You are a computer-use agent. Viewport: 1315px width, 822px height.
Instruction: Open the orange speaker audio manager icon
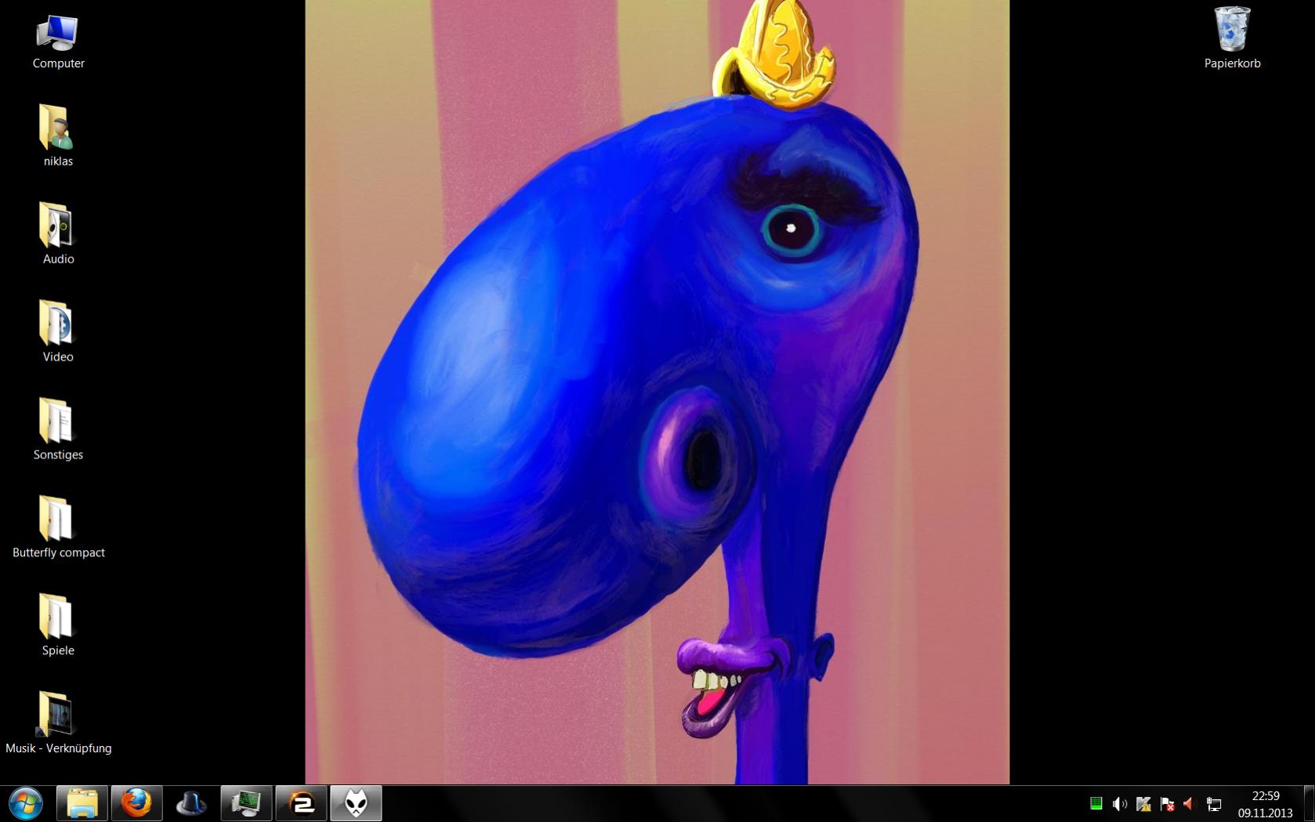pyautogui.click(x=1190, y=803)
